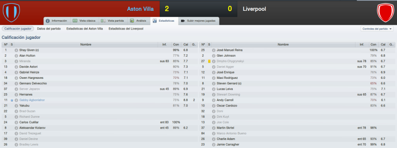Click the Aston Villa club badge
The width and height of the screenshot is (397, 148).
point(11,12)
